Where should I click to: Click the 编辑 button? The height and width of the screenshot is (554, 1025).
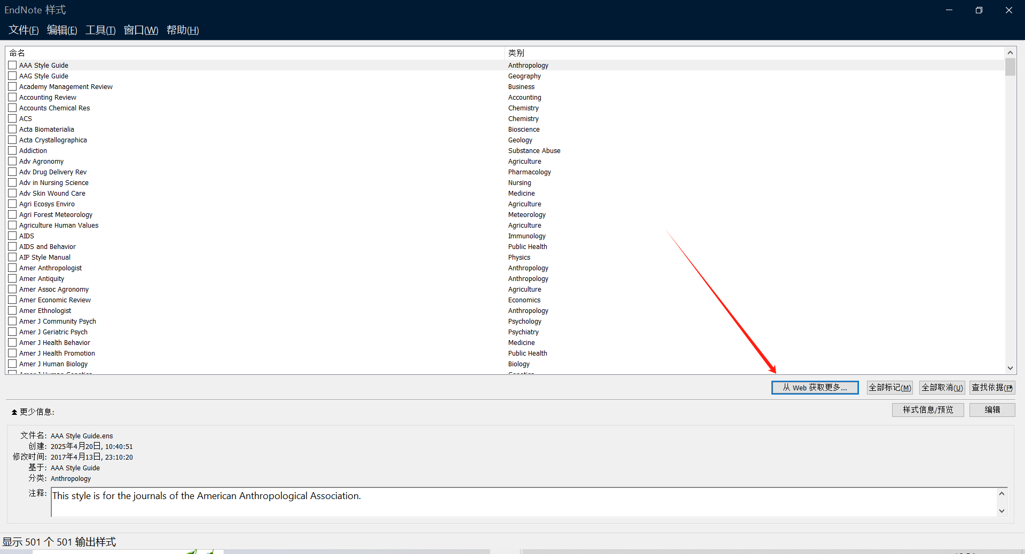[992, 410]
